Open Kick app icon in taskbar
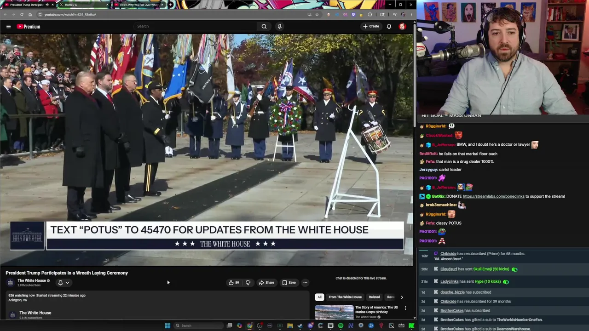Viewport: 589px width, 331px height. point(411,325)
